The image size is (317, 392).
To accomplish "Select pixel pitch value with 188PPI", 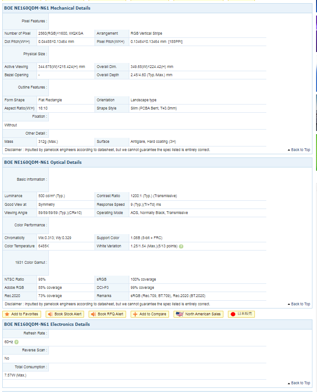I will 156,42.
